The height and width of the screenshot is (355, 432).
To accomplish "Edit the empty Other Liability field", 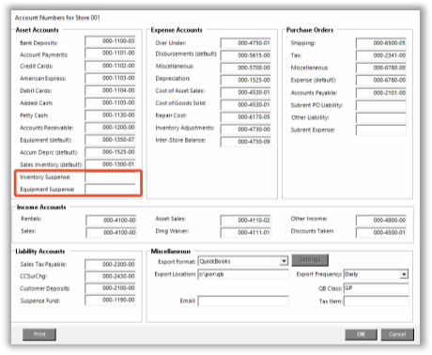I will tap(381, 117).
